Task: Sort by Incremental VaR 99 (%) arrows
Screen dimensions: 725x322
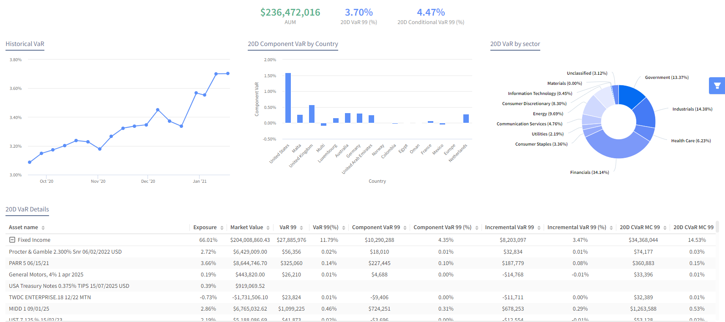Action: (x=611, y=228)
